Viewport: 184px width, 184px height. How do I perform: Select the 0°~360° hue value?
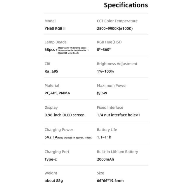pos(104,50)
